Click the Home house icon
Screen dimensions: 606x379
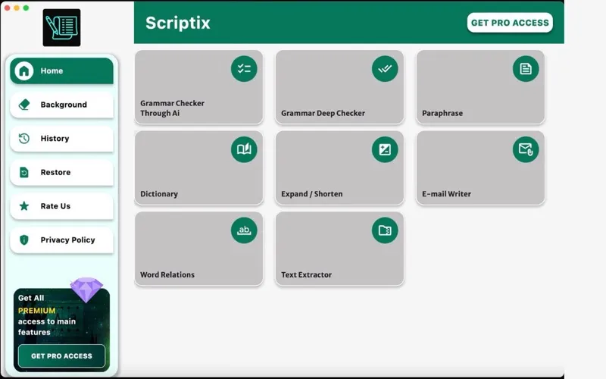24,70
